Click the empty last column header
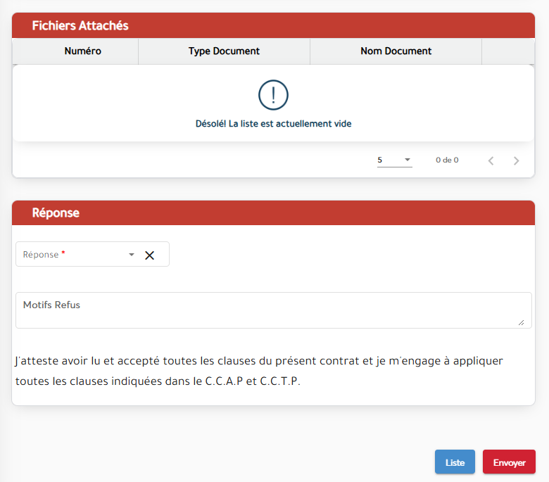Screen dimensions: 549x482 pyautogui.click(x=507, y=51)
